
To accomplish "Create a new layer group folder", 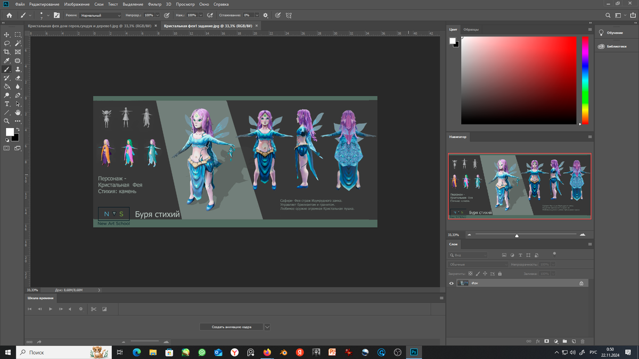I will pyautogui.click(x=565, y=341).
